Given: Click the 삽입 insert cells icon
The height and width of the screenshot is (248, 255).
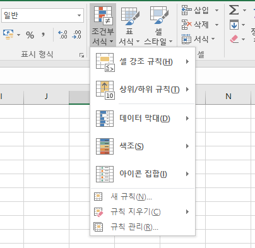Looking at the screenshot, I should click(186, 10).
